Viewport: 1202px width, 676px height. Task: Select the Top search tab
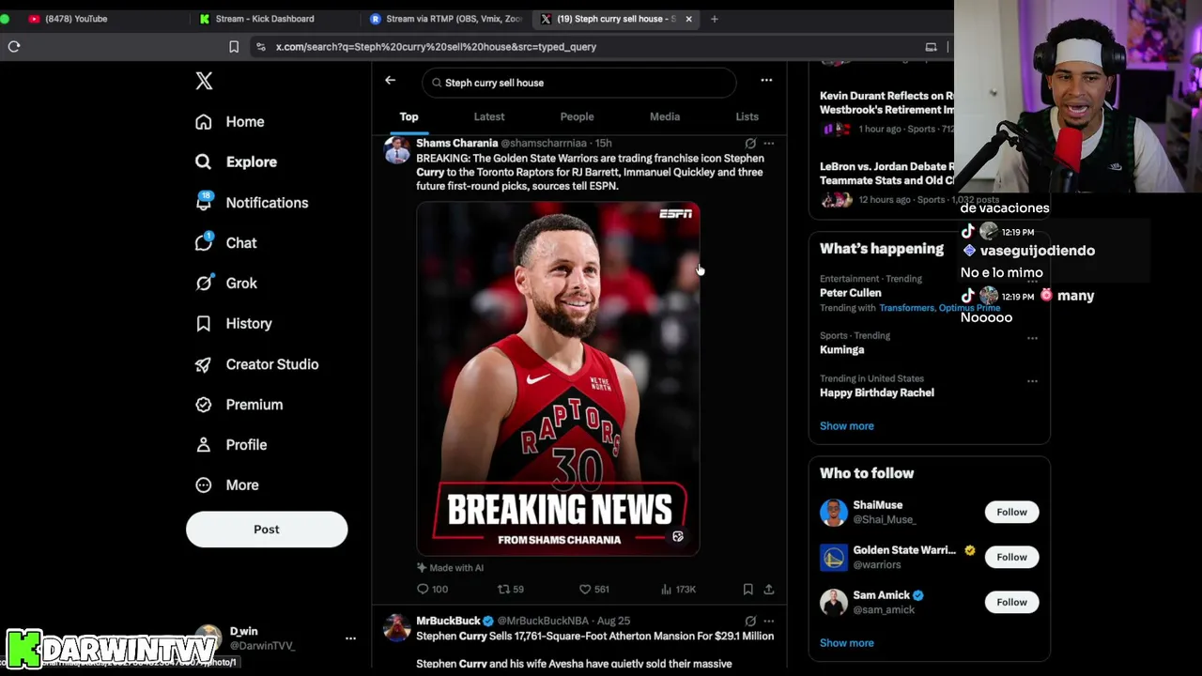click(408, 117)
